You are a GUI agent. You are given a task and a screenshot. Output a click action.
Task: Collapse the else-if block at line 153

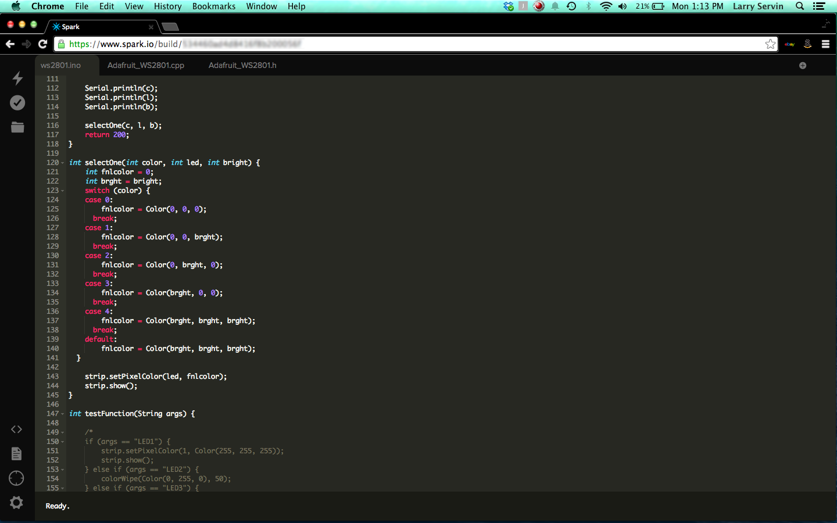click(x=63, y=470)
